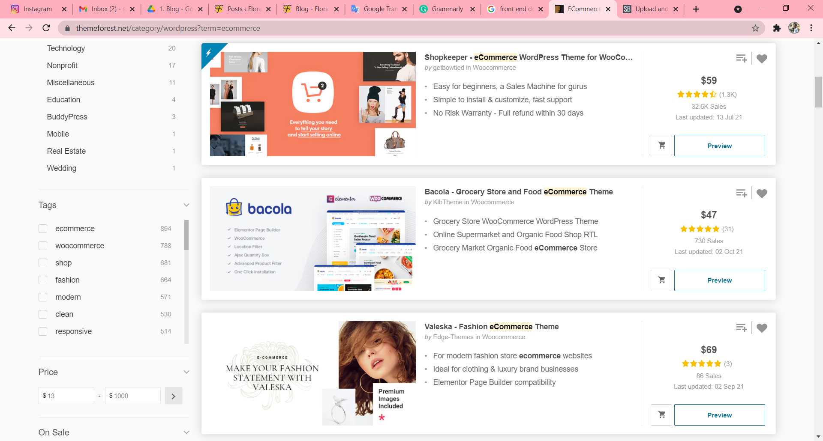Preview the Valeska theme
The width and height of the screenshot is (823, 441).
pyautogui.click(x=719, y=415)
